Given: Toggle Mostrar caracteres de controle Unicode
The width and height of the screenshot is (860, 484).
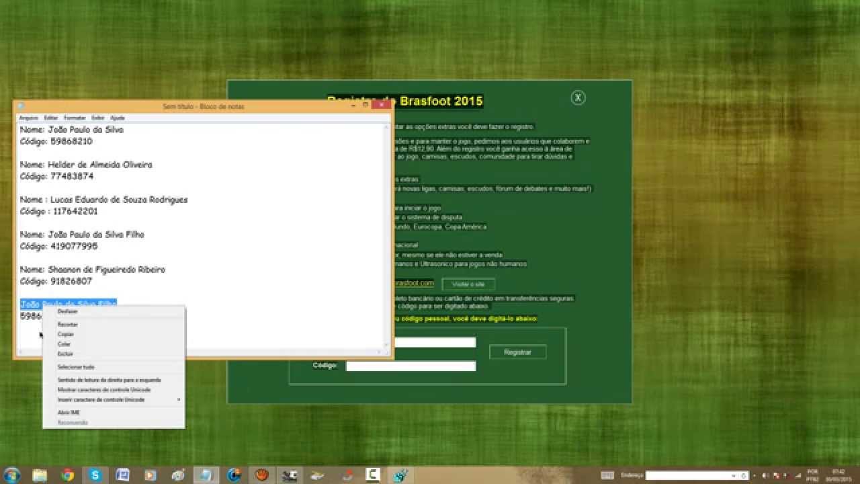Looking at the screenshot, I should 104,390.
